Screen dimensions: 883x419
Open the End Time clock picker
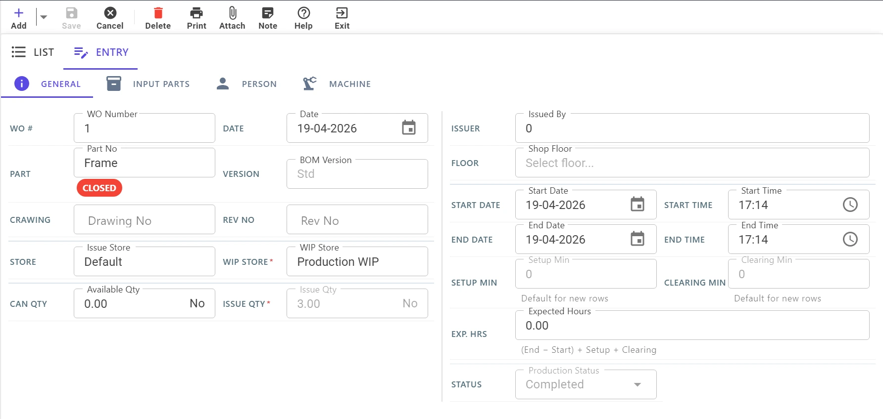pyautogui.click(x=850, y=239)
